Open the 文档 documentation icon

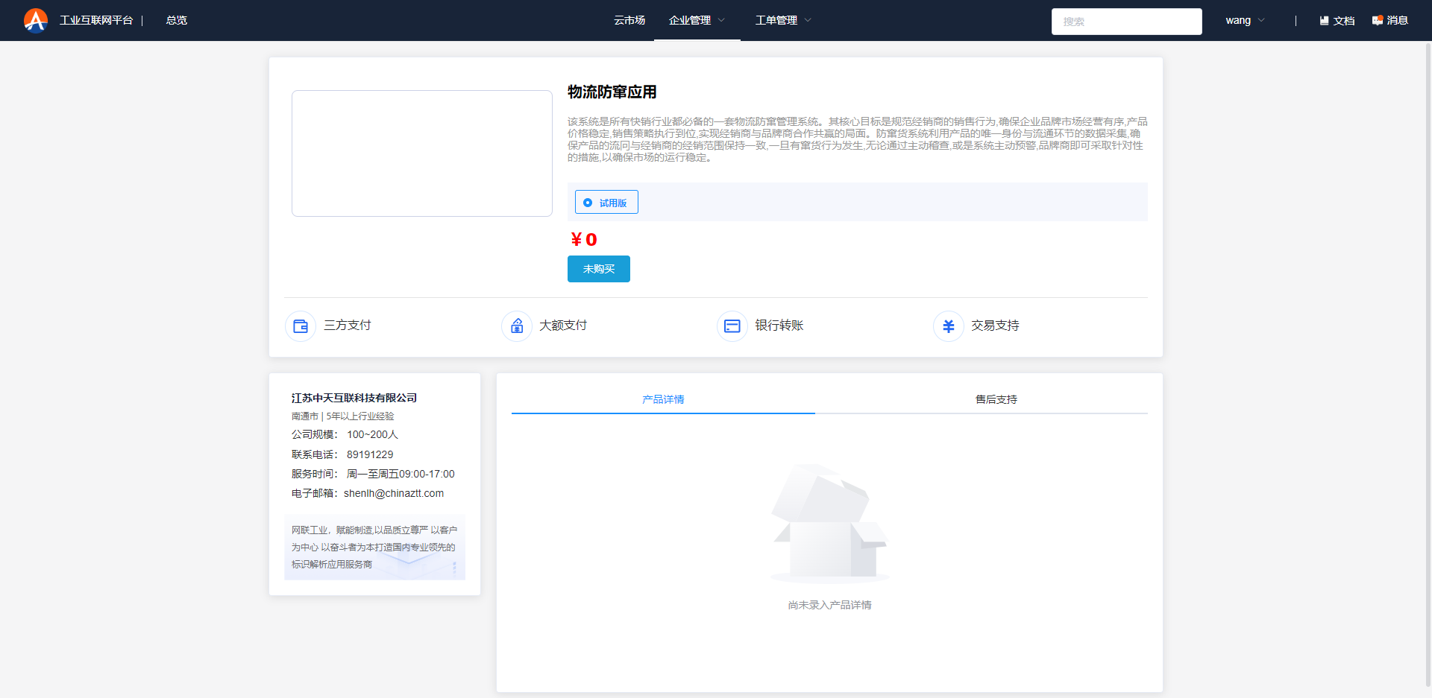coord(1325,21)
